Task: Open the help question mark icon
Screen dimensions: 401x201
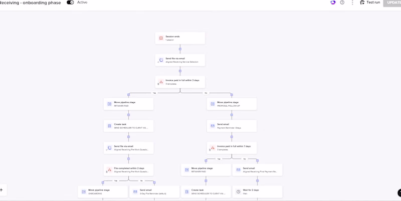Action: (342, 3)
